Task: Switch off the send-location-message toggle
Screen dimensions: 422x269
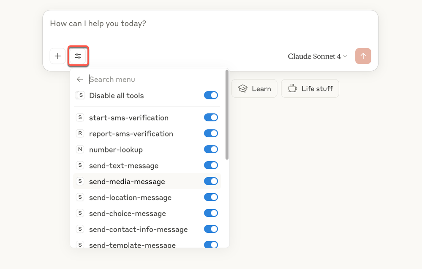Action: pyautogui.click(x=211, y=197)
